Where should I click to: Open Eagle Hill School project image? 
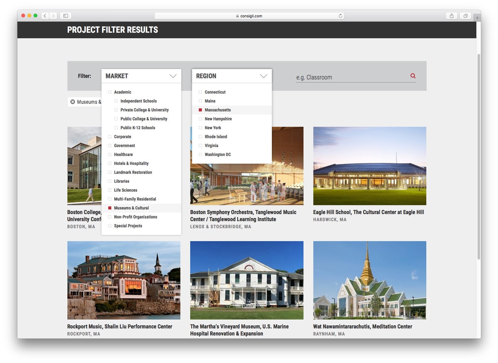tap(370, 166)
